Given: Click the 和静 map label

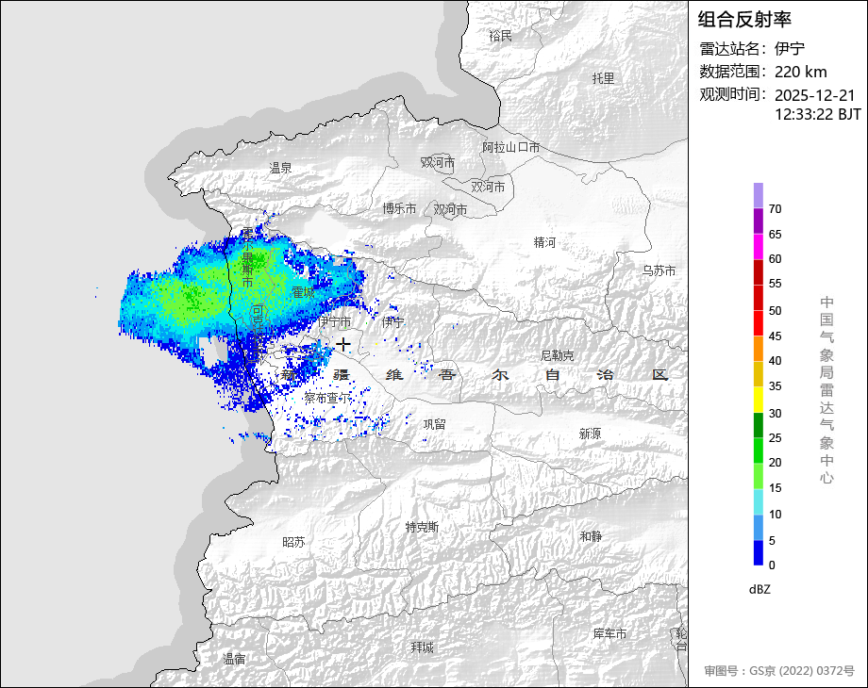Looking at the screenshot, I should point(591,536).
